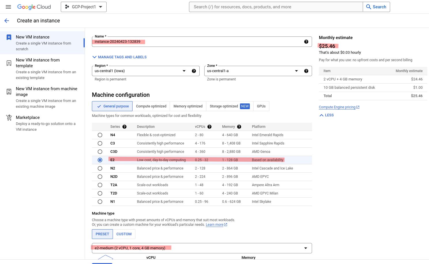Open the Learn more link
The height and width of the screenshot is (264, 429).
[x=214, y=225]
